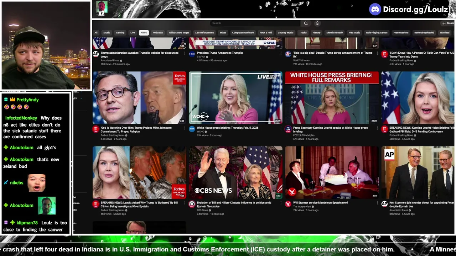Click klipman78 username in chat
This screenshot has width=456, height=256.
(27, 223)
